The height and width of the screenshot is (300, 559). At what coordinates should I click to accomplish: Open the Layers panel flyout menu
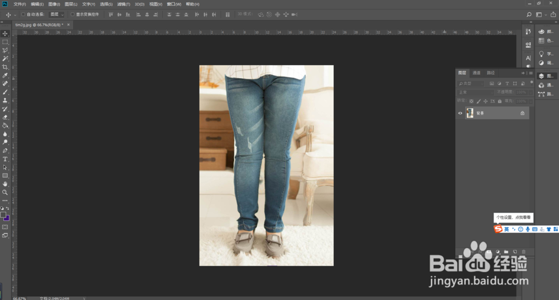pyautogui.click(x=531, y=73)
